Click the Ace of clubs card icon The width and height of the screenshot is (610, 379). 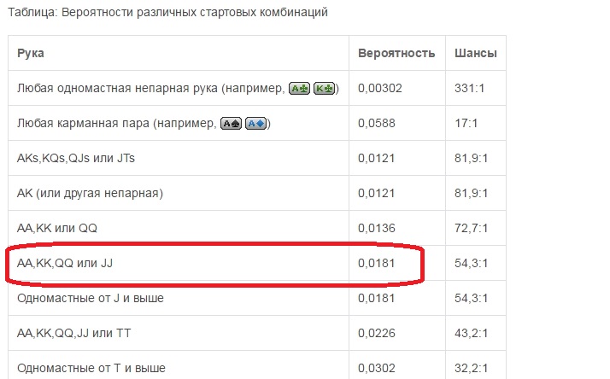[299, 89]
